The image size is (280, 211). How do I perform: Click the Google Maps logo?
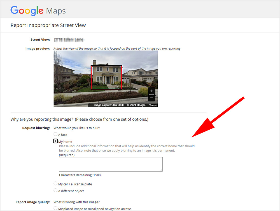click(x=38, y=11)
